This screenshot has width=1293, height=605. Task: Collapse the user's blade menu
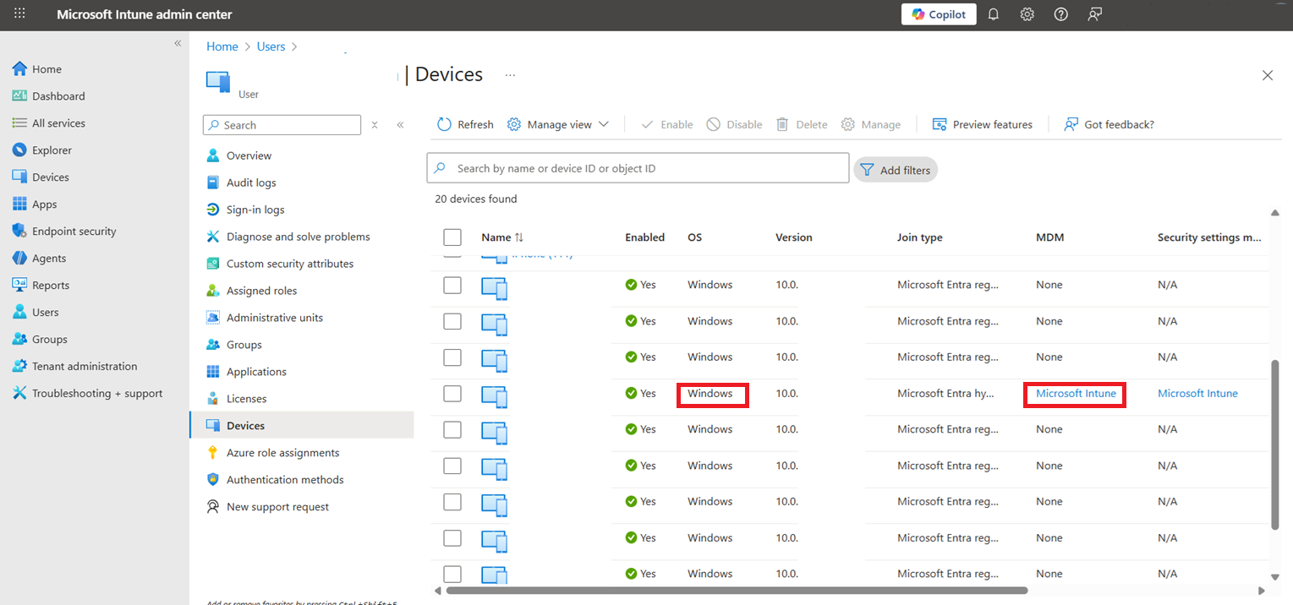(x=401, y=124)
